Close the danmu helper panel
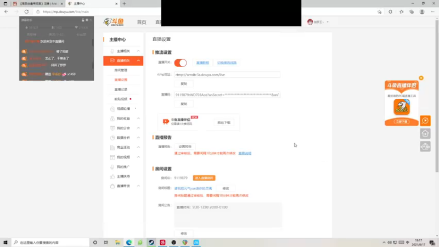 point(91,20)
